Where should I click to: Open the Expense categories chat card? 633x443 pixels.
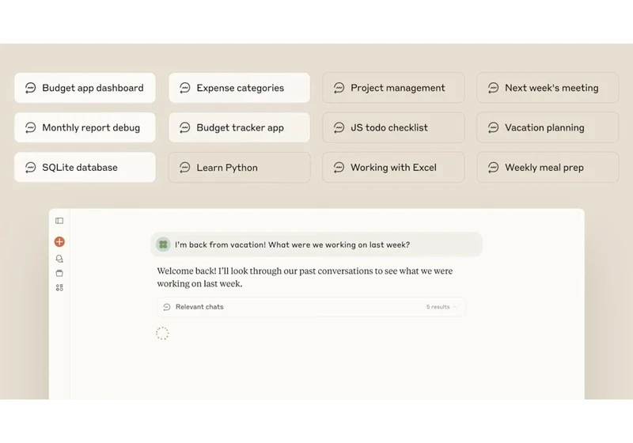(240, 88)
